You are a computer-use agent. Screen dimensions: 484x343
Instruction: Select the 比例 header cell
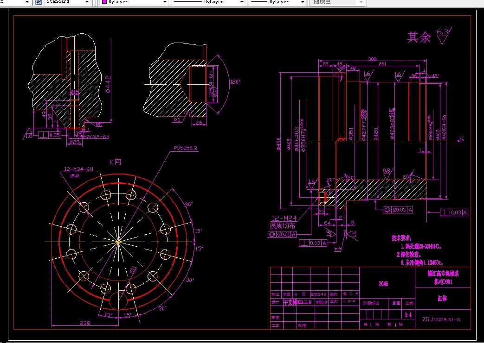[409, 303]
